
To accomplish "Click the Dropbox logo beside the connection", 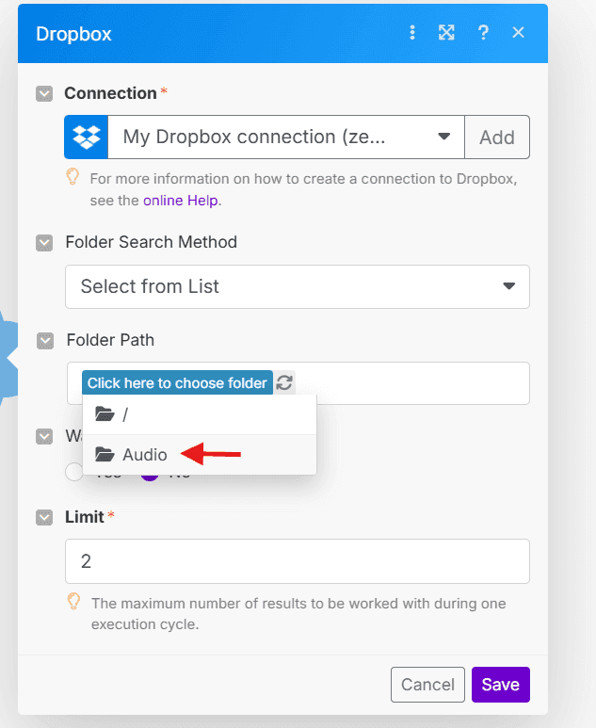I will pos(87,138).
